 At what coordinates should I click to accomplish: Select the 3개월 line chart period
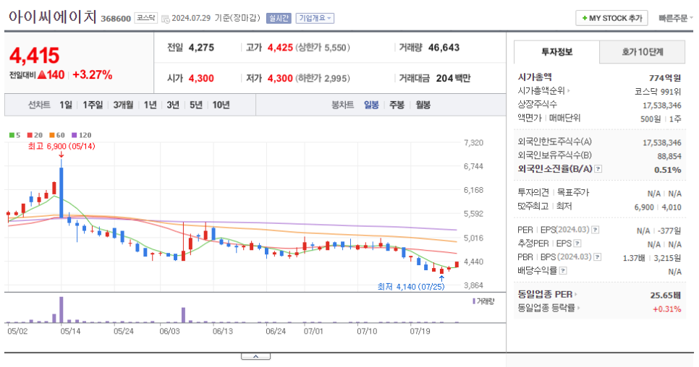coord(123,105)
